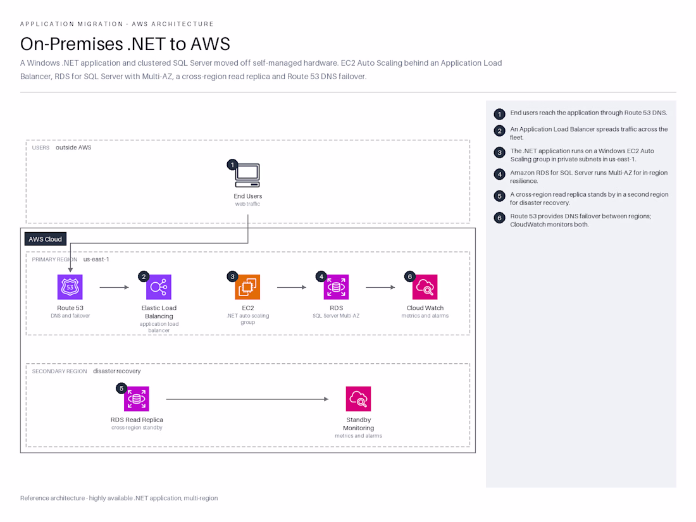Click the subtitle paragraph describing the migration

click(261, 70)
